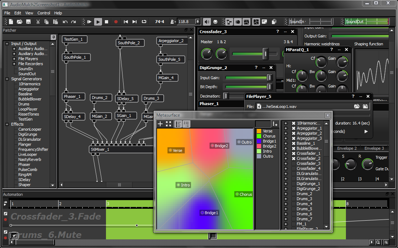Toggle the Metasurface parameter tree view icon
Viewport: 398px width, 248px height.
(x=186, y=124)
